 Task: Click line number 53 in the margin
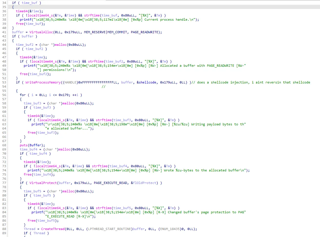click(x=4, y=82)
